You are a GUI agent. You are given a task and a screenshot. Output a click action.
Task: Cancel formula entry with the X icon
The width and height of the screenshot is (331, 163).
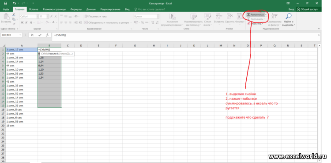32,35
